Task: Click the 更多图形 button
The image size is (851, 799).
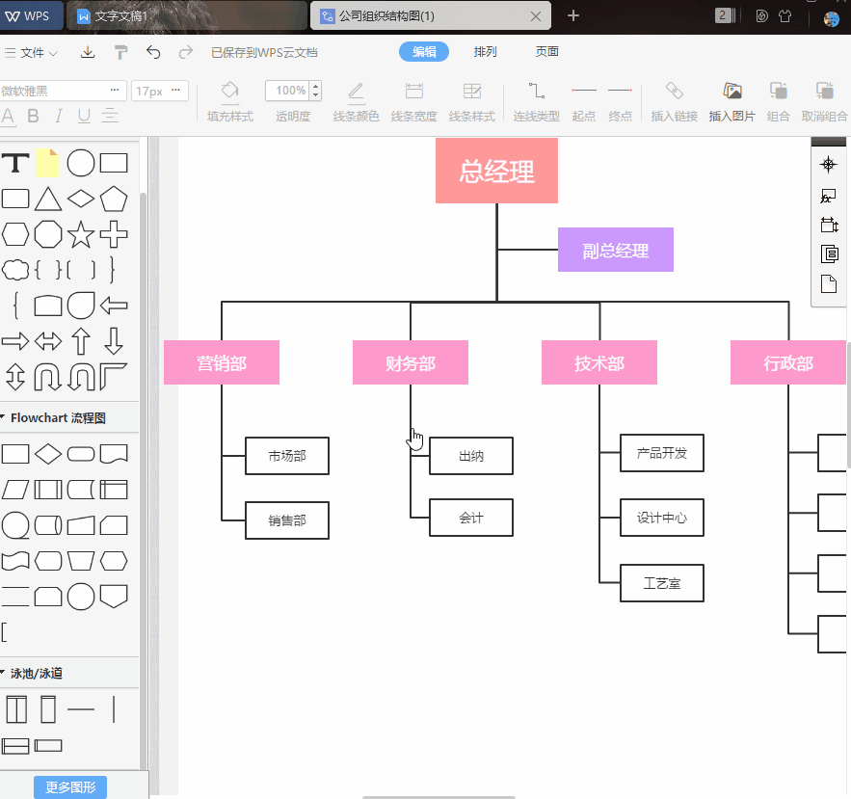Action: tap(69, 786)
